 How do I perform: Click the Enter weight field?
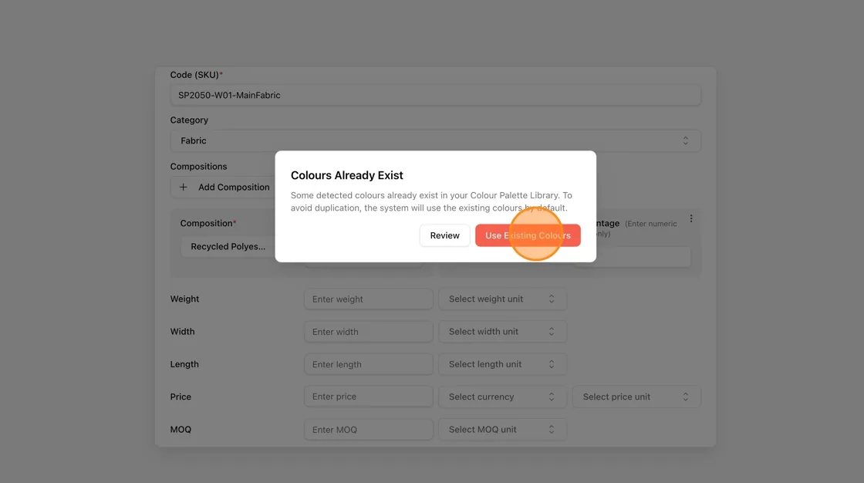(369, 299)
